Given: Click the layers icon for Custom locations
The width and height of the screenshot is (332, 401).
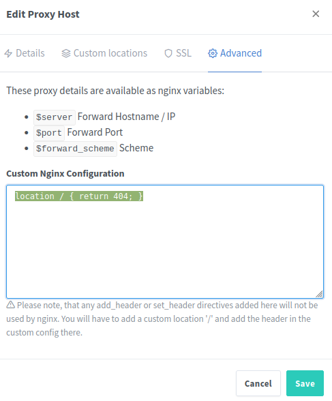Looking at the screenshot, I should pos(66,53).
